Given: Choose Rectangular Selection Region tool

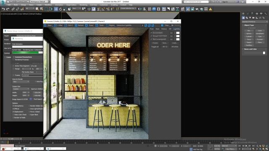Looking at the screenshot, I should click(x=46, y=9).
